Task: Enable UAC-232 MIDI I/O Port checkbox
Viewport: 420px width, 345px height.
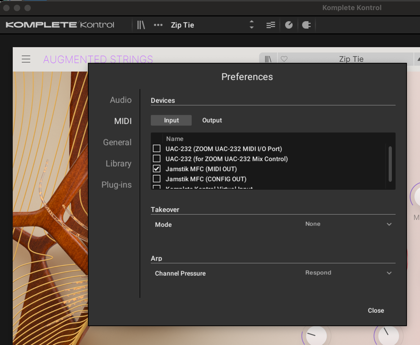Action: pos(157,148)
